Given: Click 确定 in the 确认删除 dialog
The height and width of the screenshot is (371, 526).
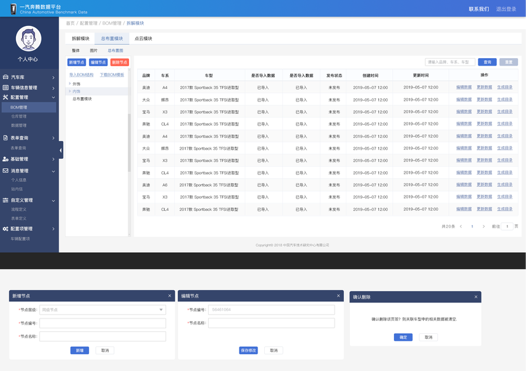Looking at the screenshot, I should click(403, 337).
